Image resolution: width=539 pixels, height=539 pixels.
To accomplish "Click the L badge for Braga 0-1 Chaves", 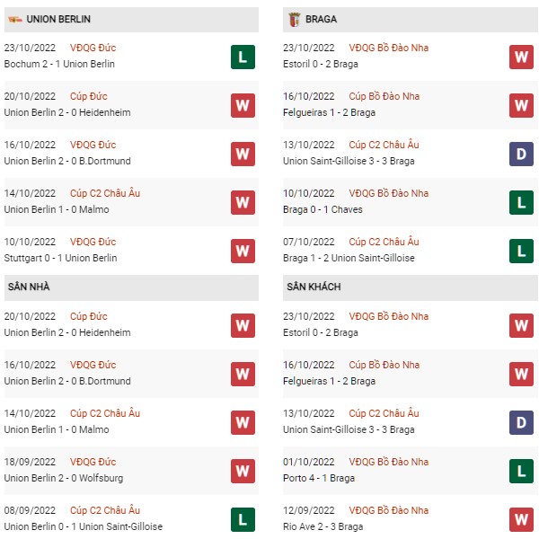I will 521,202.
